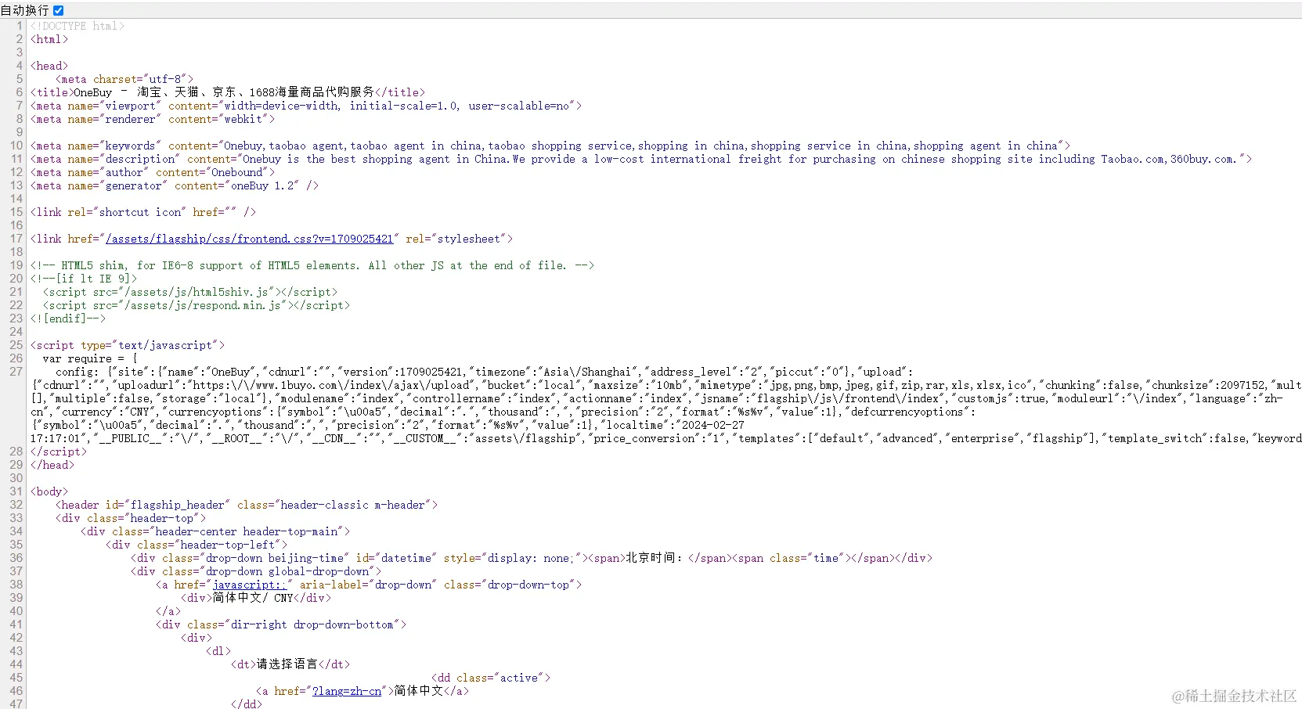Image resolution: width=1302 pixels, height=709 pixels.
Task: Click the html5shiv.js script line
Action: tap(190, 292)
